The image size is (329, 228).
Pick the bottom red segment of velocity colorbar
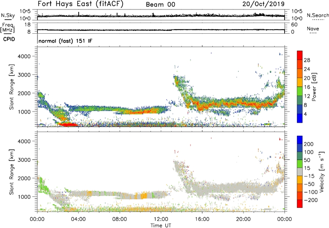(x=300, y=204)
